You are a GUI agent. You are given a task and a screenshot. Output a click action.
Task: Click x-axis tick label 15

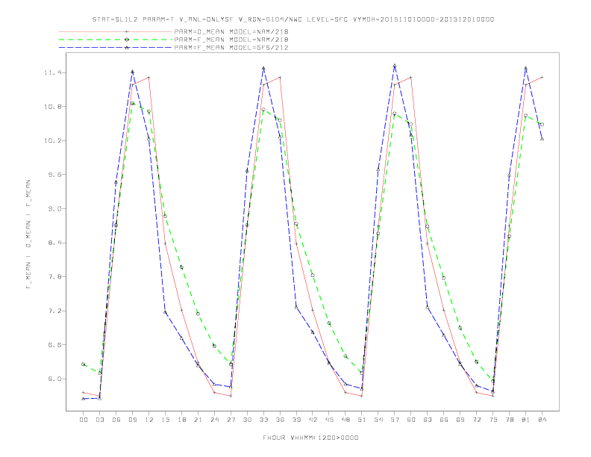[x=165, y=420]
